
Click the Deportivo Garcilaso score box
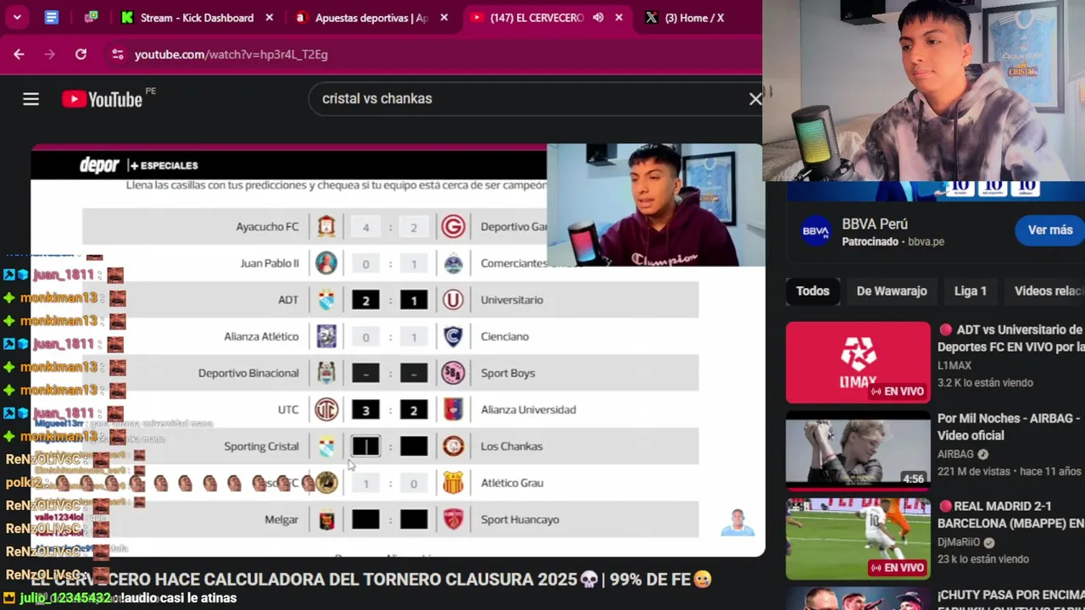click(414, 227)
